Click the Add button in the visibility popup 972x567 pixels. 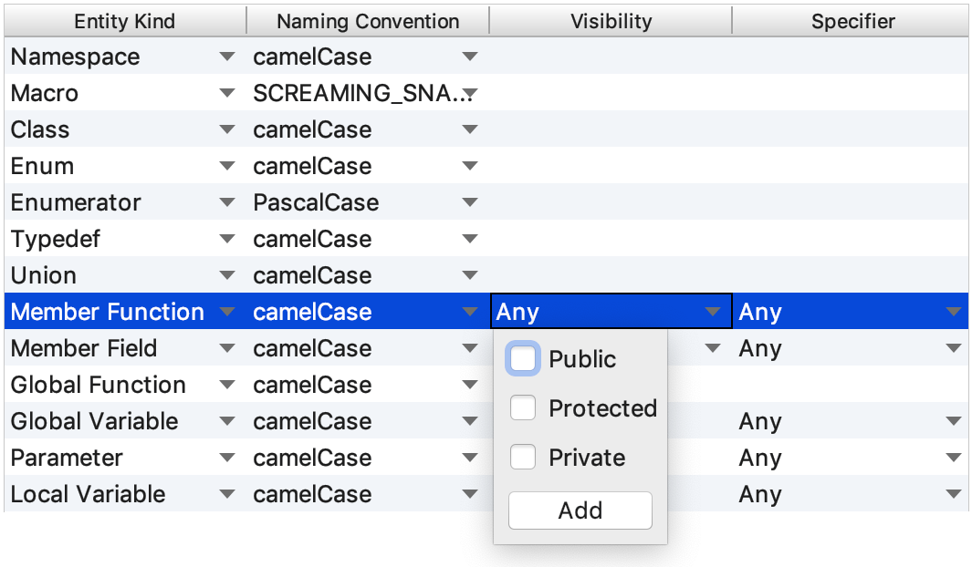coord(580,510)
